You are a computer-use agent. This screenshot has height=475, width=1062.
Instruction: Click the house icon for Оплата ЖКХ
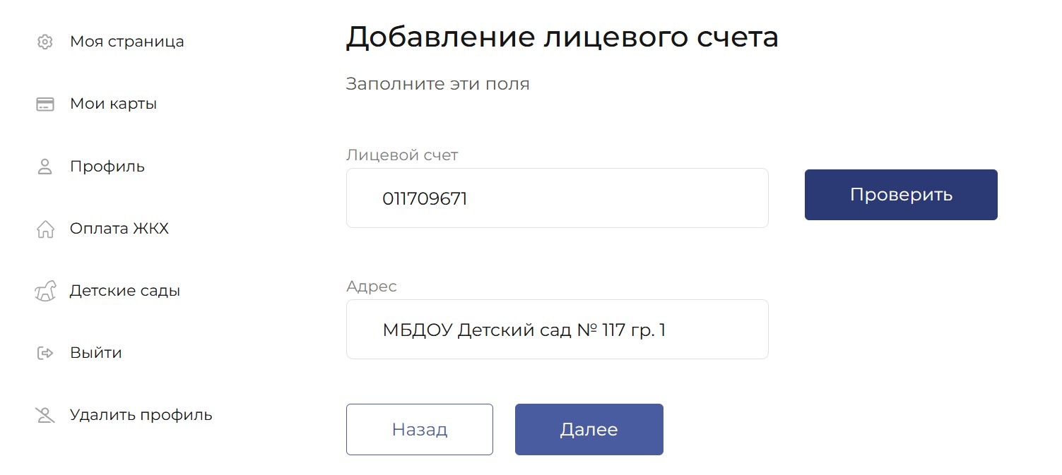(x=45, y=229)
